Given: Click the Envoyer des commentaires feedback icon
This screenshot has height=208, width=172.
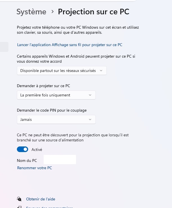Looking at the screenshot, I should point(19,207).
